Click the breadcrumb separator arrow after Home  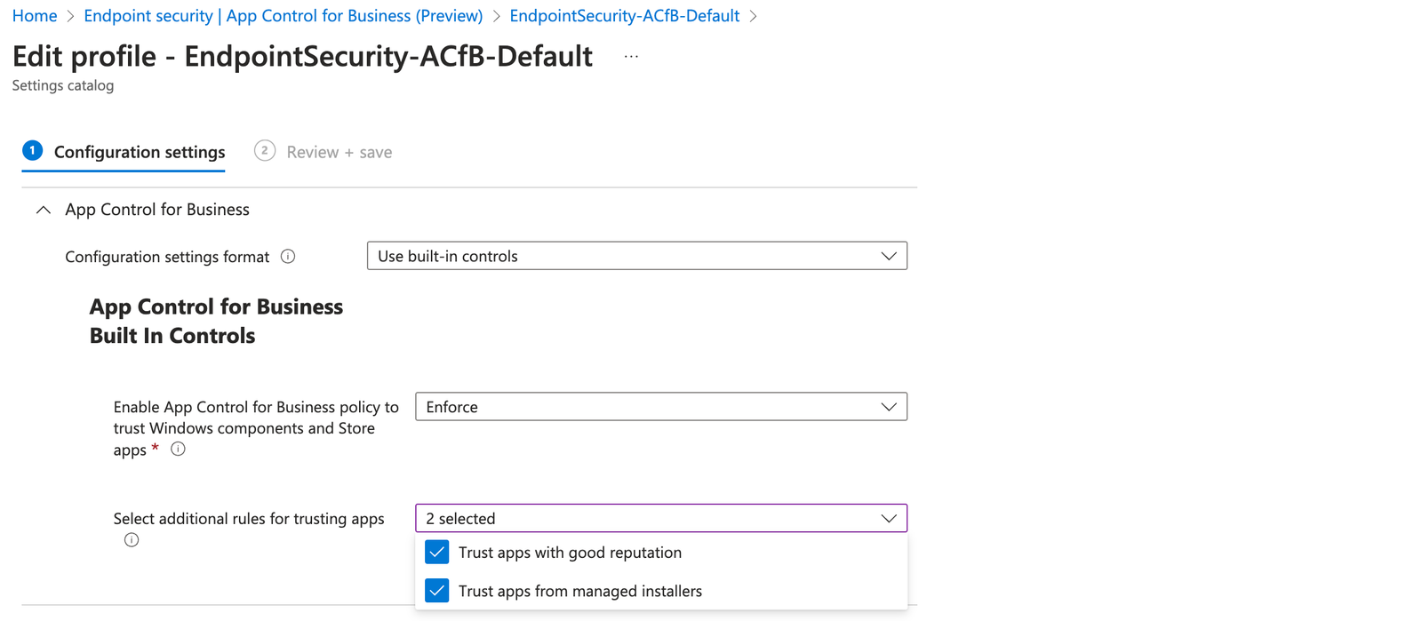point(68,15)
